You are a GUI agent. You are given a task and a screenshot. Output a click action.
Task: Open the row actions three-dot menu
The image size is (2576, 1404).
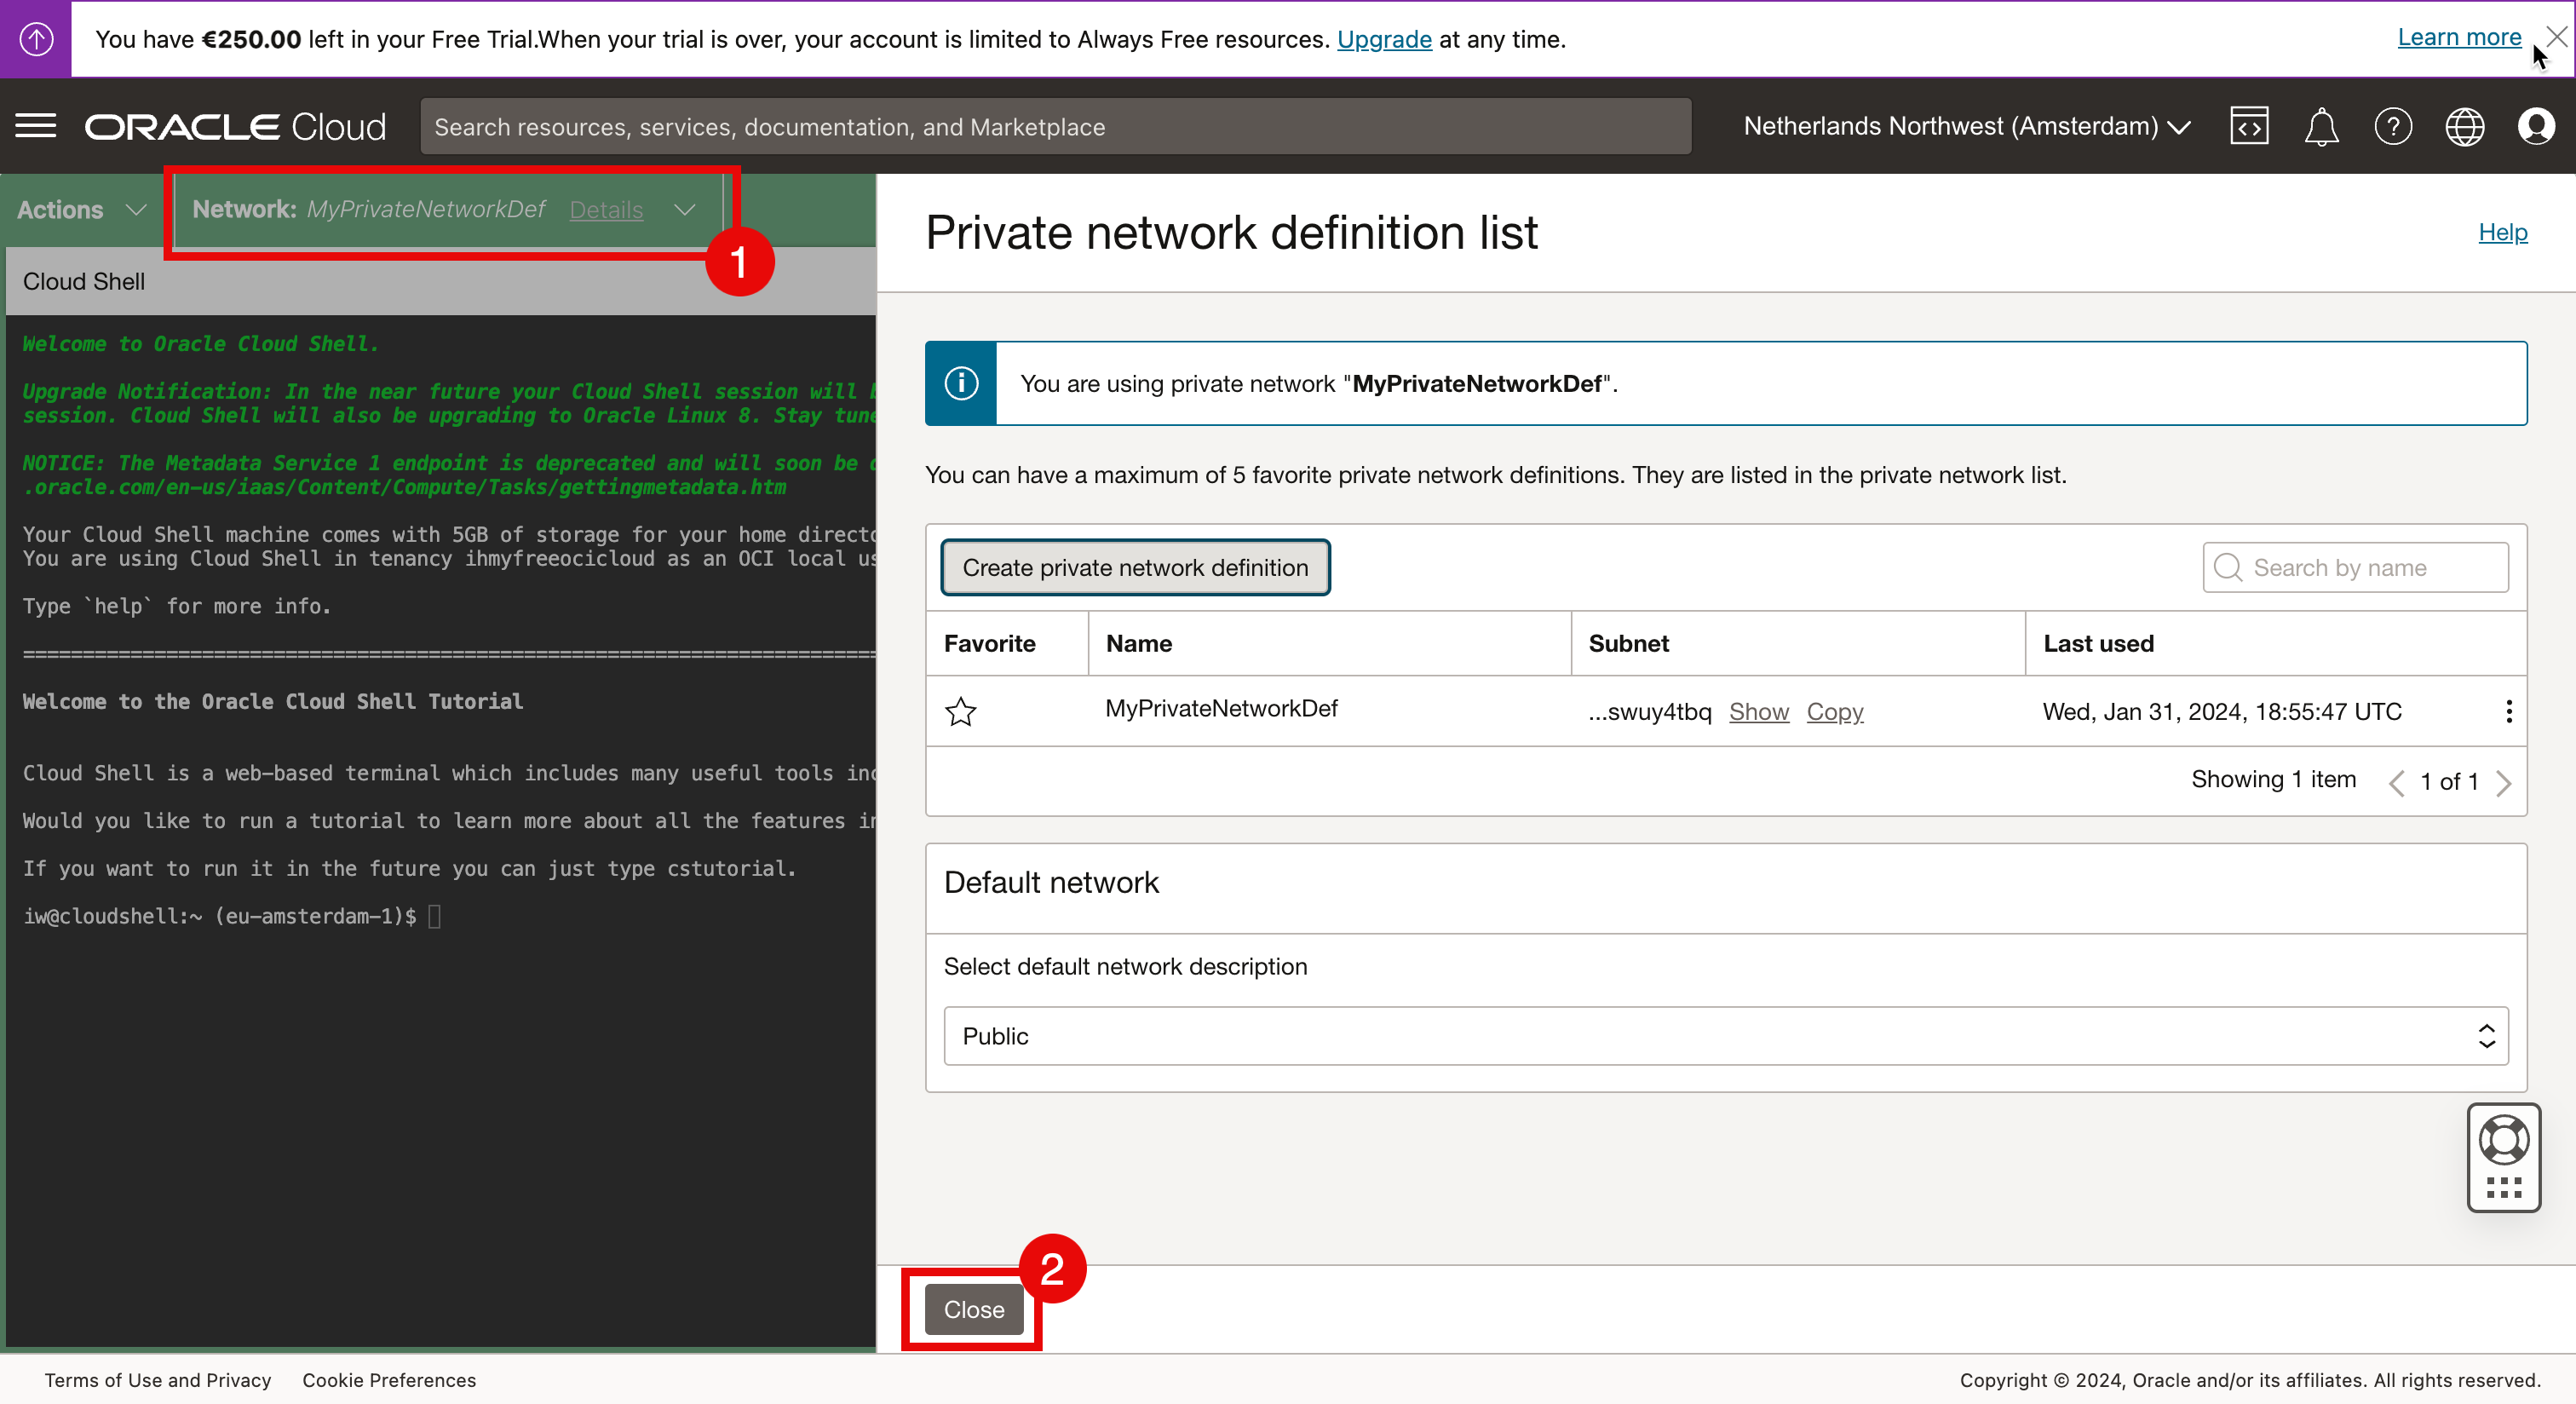2508,711
